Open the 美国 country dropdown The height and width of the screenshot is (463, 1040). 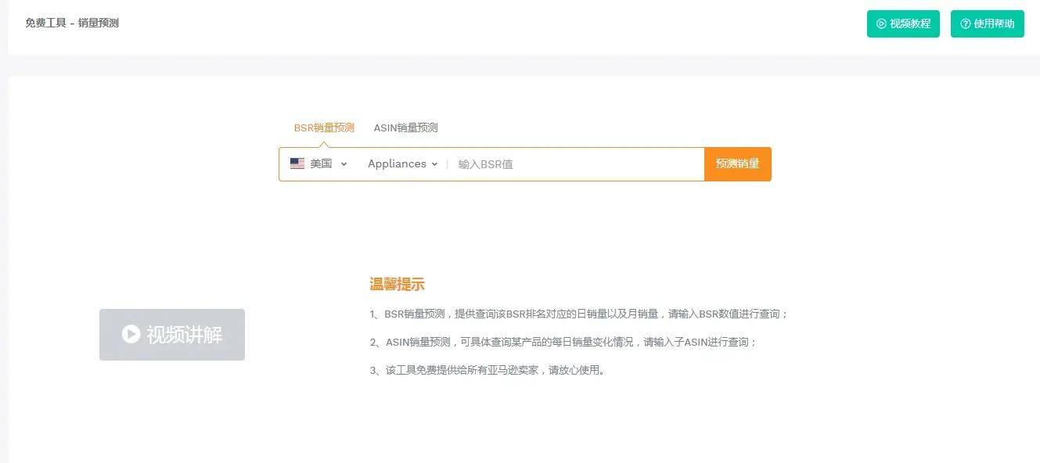318,163
